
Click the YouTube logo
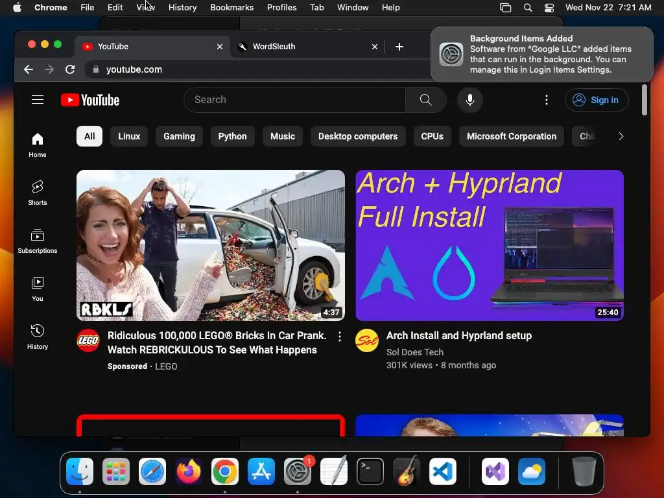tap(90, 100)
